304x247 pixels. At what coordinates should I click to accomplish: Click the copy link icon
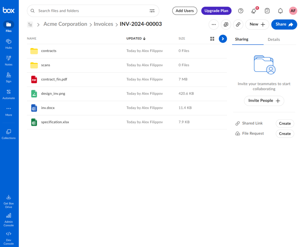[238, 24]
